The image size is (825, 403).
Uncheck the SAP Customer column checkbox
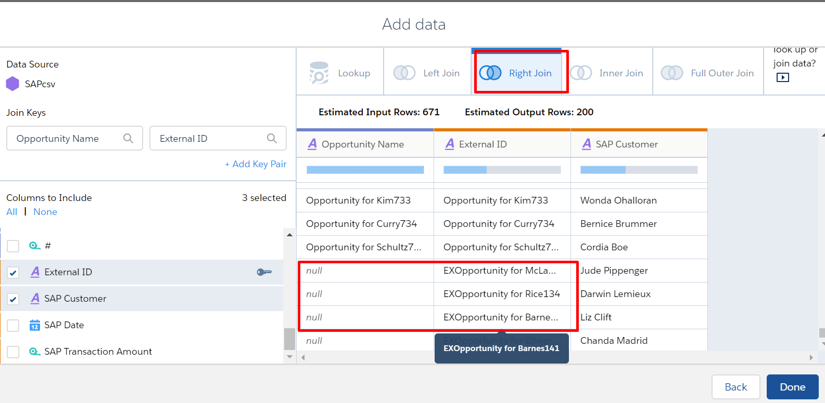pos(13,299)
